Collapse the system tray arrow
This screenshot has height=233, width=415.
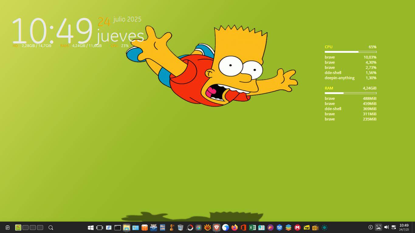pos(371,227)
